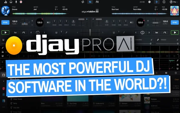The height and width of the screenshot is (113, 180).
Task: Click the left deck VOCALS knob
Action: [x=66, y=22]
